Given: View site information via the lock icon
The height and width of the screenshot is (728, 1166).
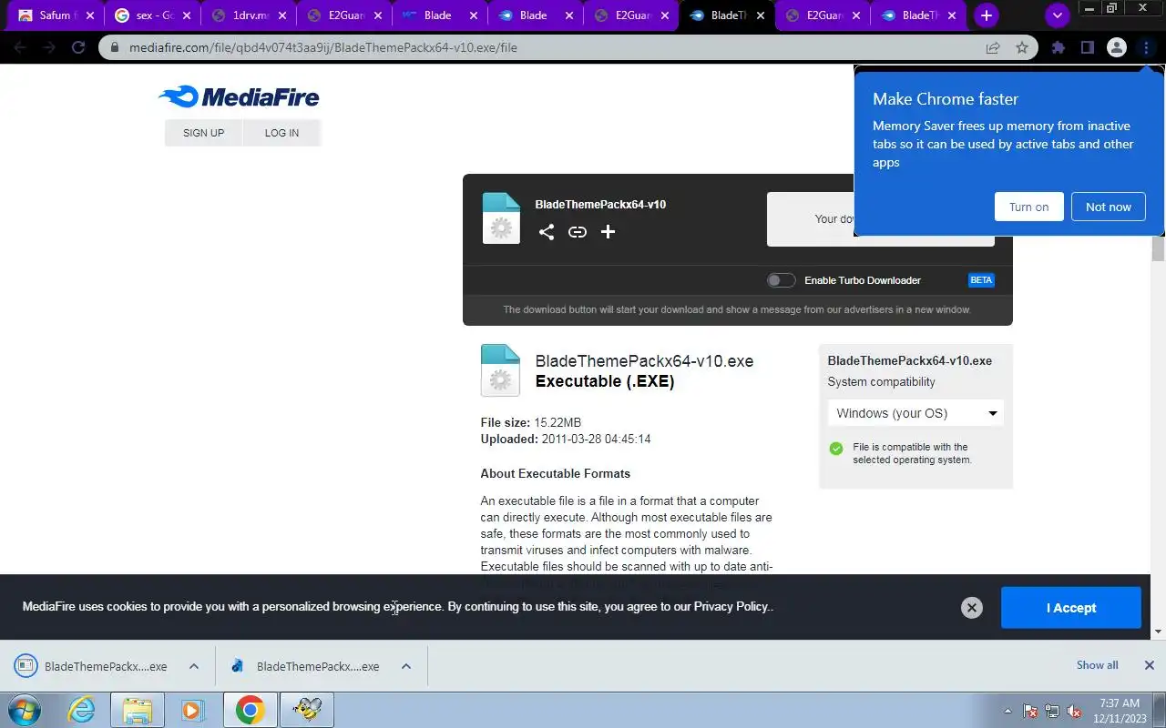Looking at the screenshot, I should [115, 47].
